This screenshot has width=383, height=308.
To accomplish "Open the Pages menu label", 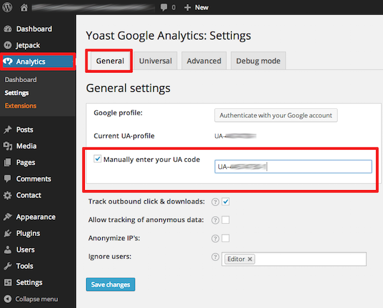I will click(x=26, y=163).
